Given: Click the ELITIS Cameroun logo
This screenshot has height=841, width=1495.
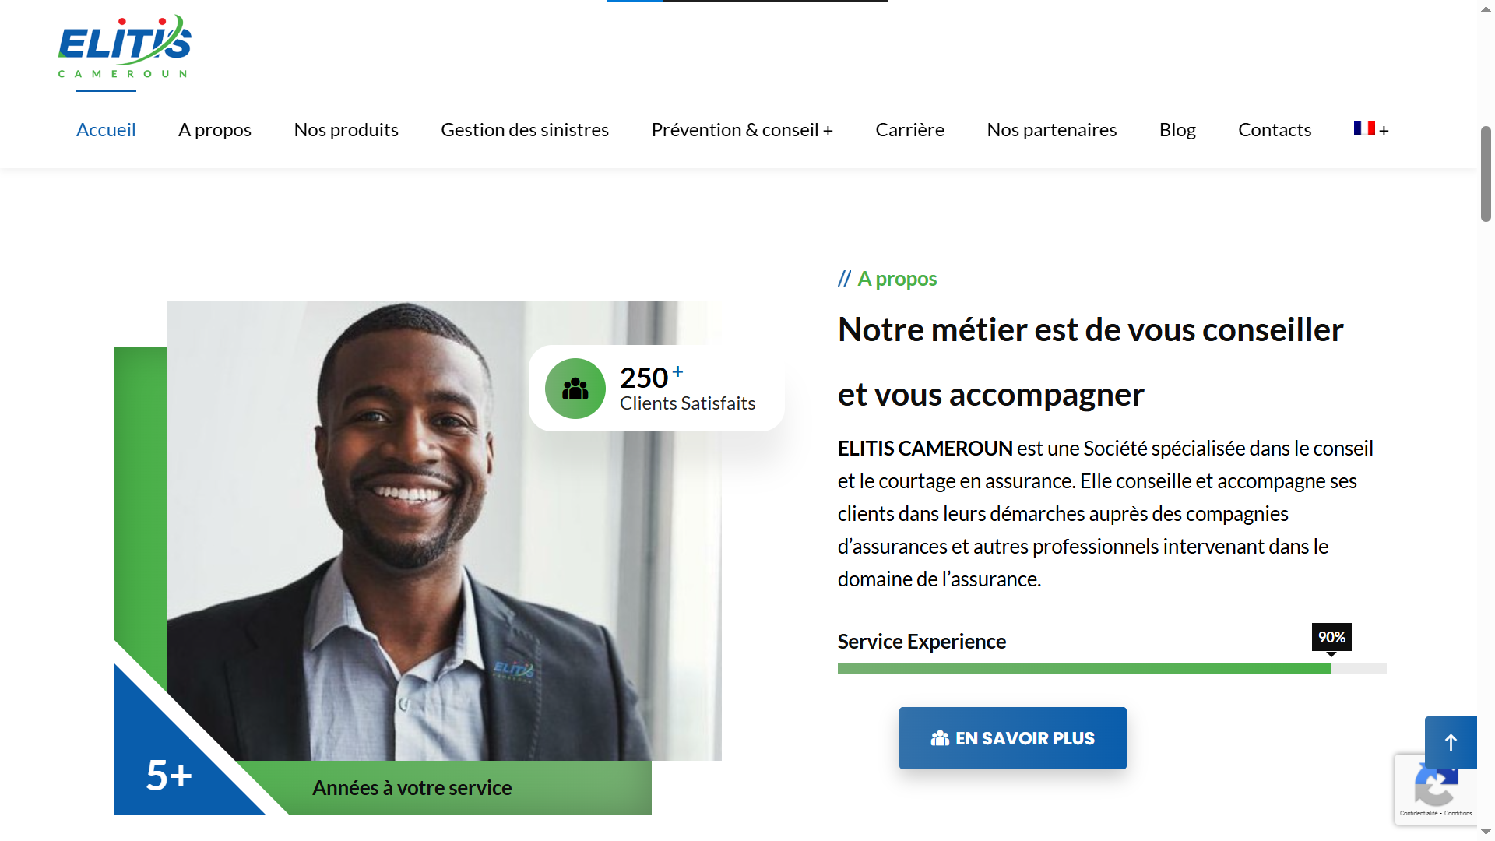Looking at the screenshot, I should click(125, 47).
